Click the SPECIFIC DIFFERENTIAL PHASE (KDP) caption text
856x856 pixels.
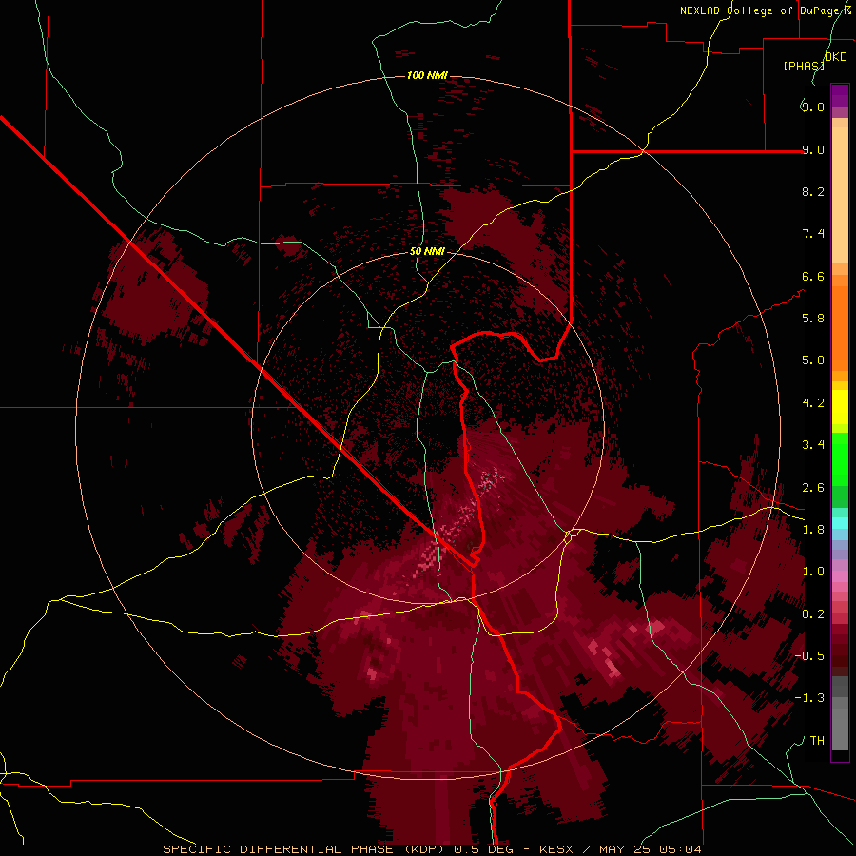pyautogui.click(x=304, y=849)
